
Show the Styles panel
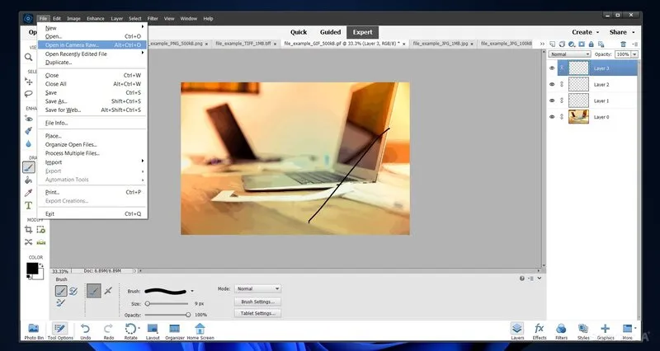(x=583, y=331)
